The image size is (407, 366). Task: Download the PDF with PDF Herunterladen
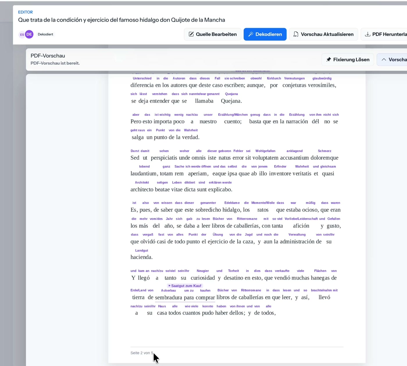(384, 34)
